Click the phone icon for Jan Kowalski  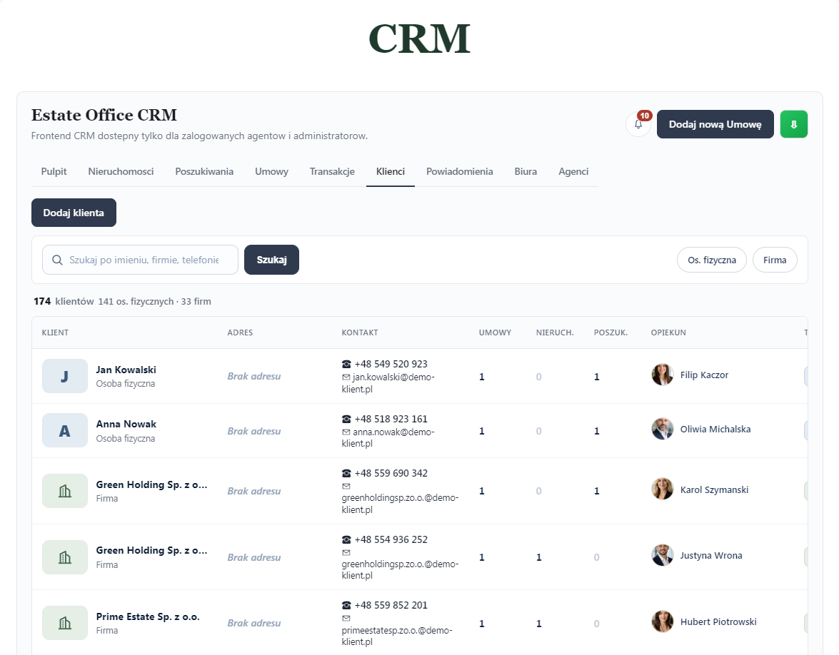tap(346, 364)
